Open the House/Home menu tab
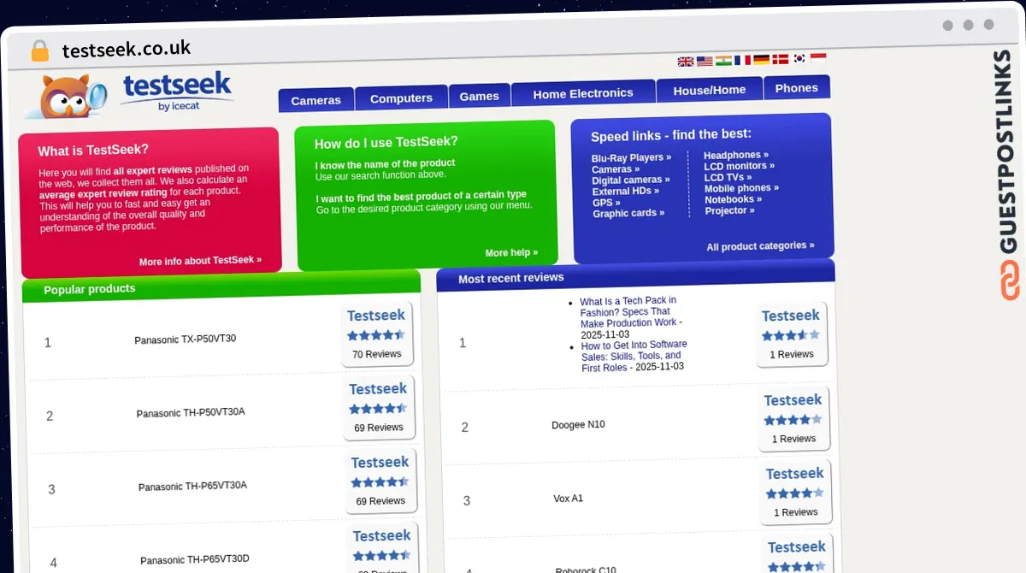 [710, 89]
